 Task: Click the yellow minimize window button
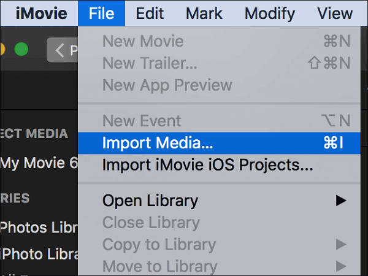pos(3,49)
